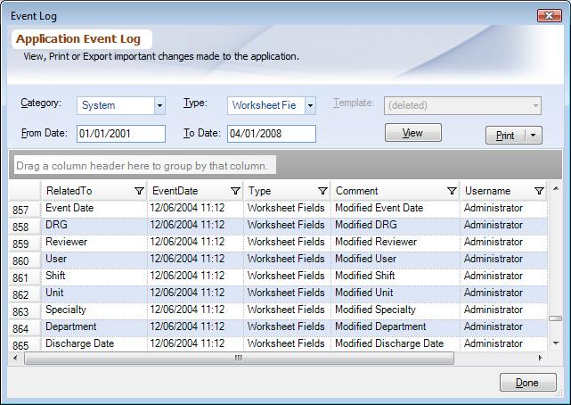The height and width of the screenshot is (405, 571).
Task: Click the 'Specialty' RelatedTo cell
Action: coord(94,310)
